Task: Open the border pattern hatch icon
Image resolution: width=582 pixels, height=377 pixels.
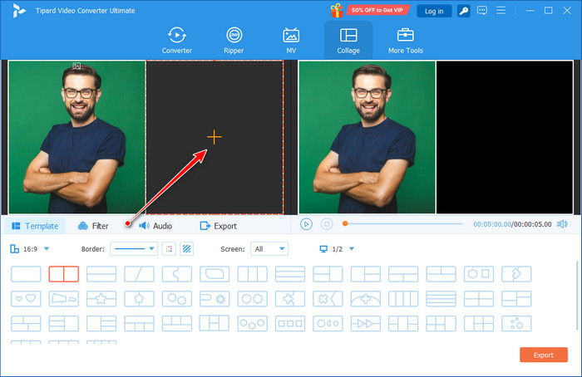Action: point(187,249)
